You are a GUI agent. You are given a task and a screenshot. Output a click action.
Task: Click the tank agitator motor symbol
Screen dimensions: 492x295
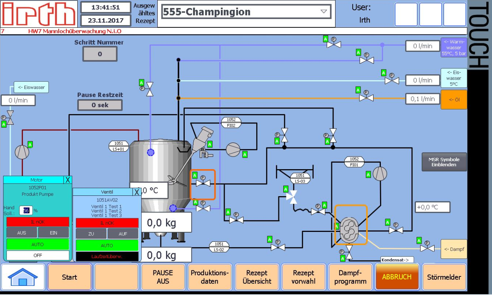click(204, 137)
